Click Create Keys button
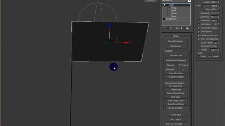 point(176,115)
